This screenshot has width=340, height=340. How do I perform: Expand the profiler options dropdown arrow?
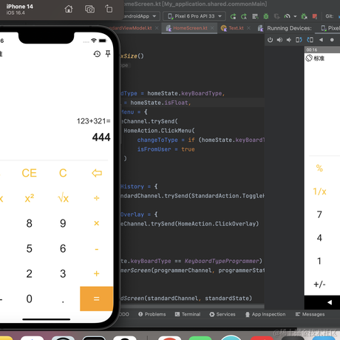[295, 16]
